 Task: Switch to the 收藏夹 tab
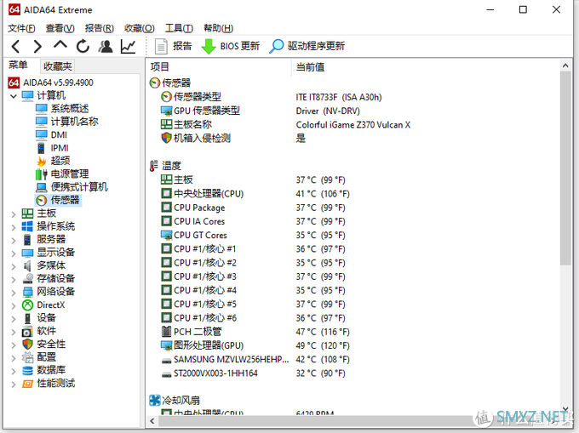pyautogui.click(x=58, y=66)
